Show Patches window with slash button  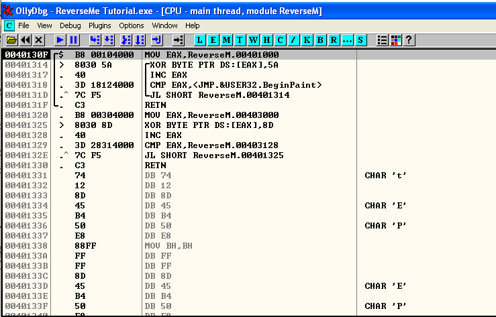point(293,40)
